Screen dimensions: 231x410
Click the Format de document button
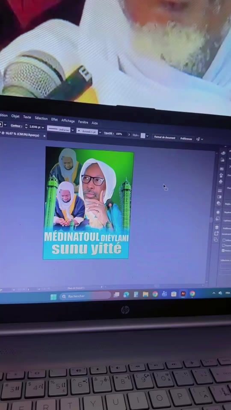tap(165, 137)
